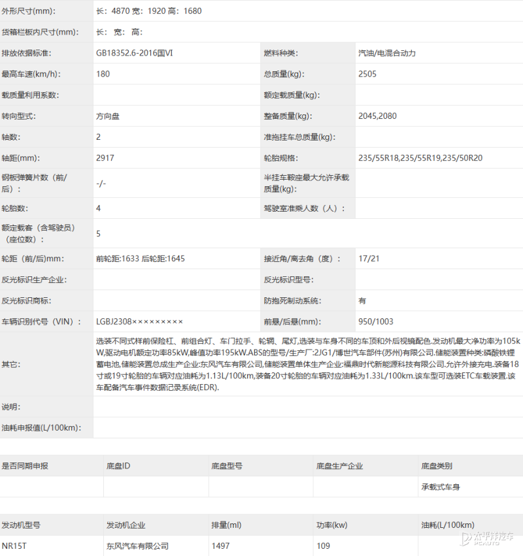
Task: Click the 轮胎规格 label
Action: click(x=280, y=158)
